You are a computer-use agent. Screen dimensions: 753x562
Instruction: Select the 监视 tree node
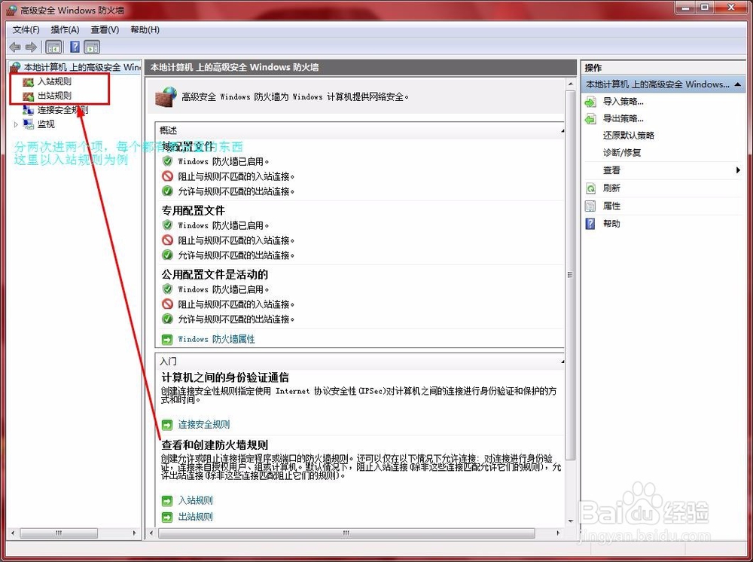[x=46, y=124]
